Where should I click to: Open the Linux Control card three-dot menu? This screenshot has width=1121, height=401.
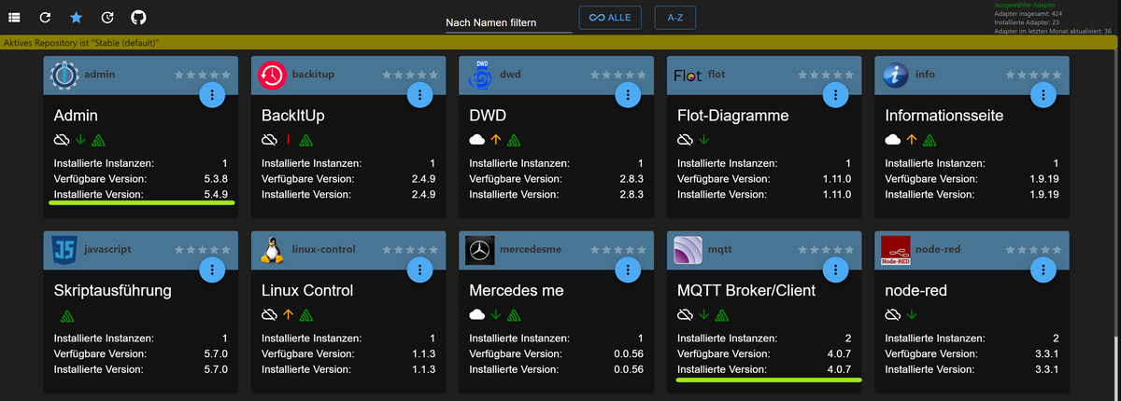[420, 270]
